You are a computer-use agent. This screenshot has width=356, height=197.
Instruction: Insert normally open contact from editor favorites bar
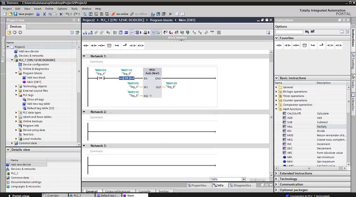[x=86, y=46]
